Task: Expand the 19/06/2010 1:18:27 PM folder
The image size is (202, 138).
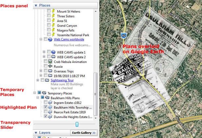Action: pyautogui.click(x=41, y=76)
